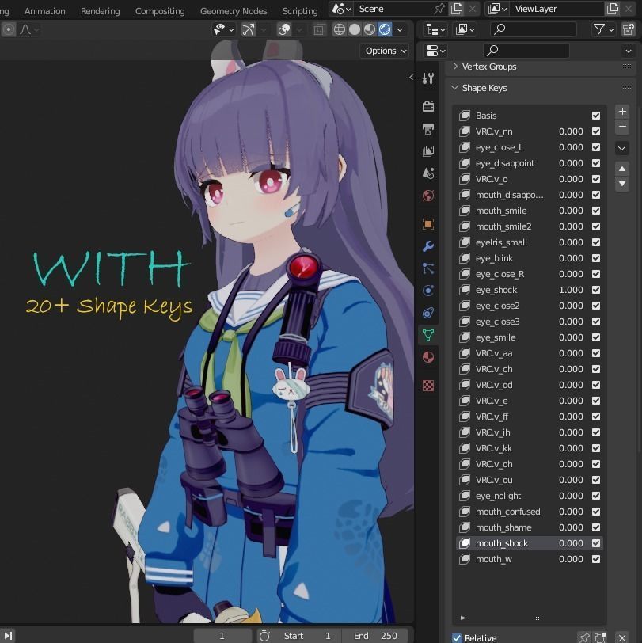642x643 pixels.
Task: Click the Compositing menu item
Action: (x=159, y=10)
